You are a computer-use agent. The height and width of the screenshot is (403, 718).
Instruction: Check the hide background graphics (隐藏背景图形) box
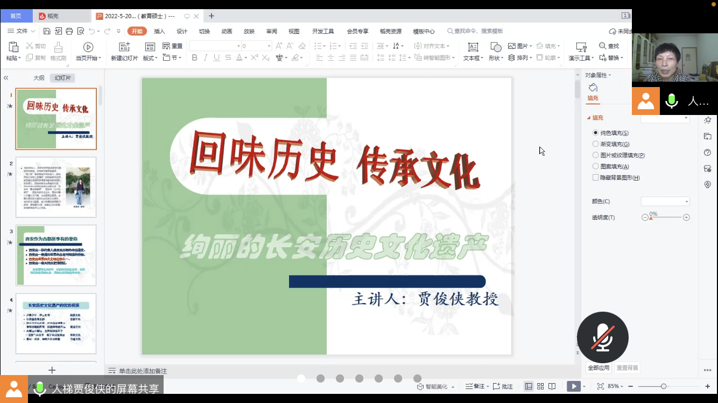pyautogui.click(x=595, y=177)
